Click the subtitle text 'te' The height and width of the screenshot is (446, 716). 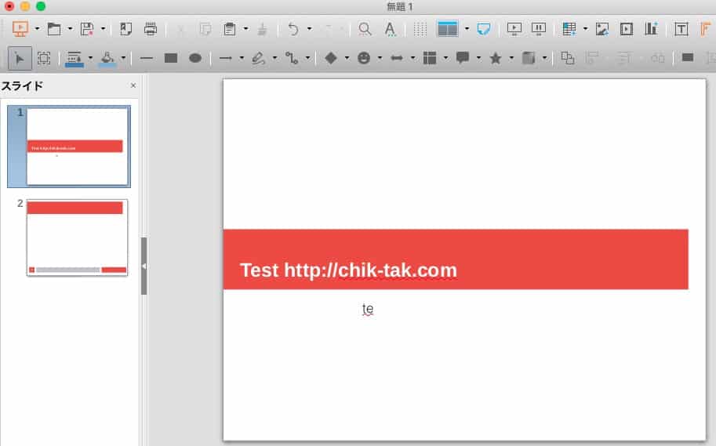[368, 309]
